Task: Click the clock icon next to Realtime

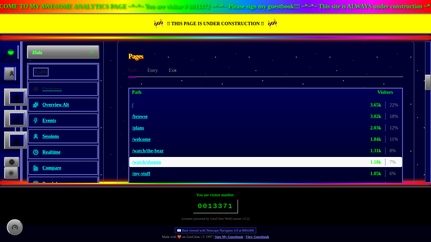Action: click(x=36, y=152)
